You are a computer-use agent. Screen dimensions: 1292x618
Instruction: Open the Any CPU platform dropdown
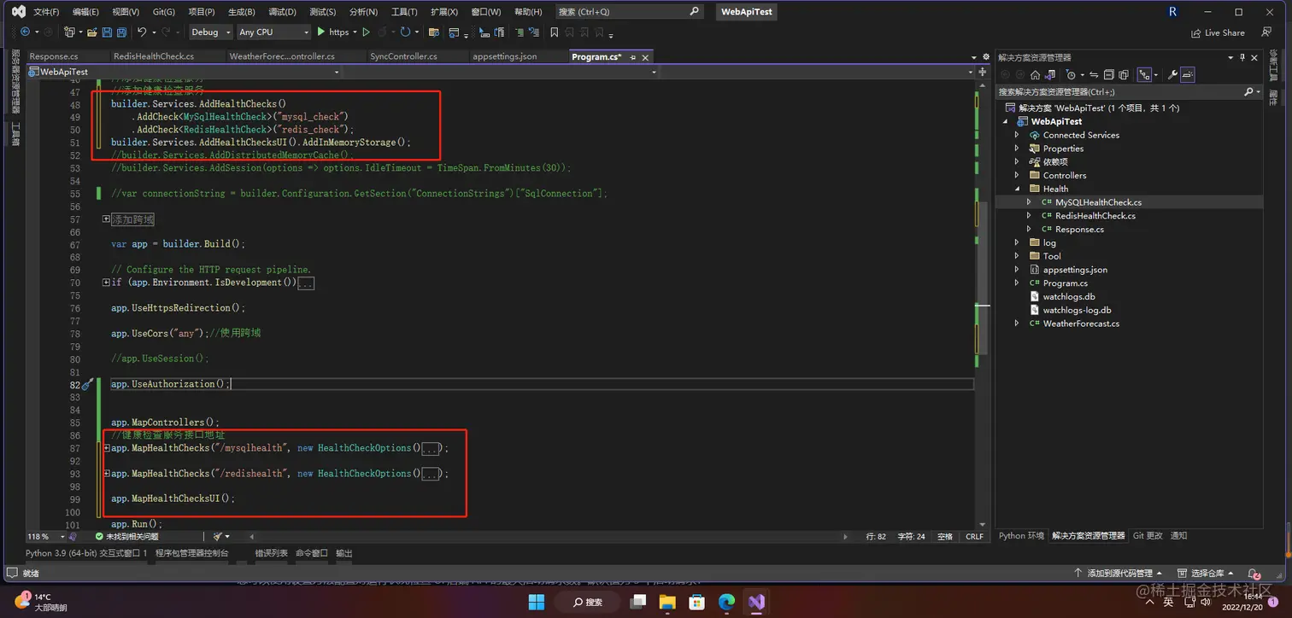click(273, 32)
